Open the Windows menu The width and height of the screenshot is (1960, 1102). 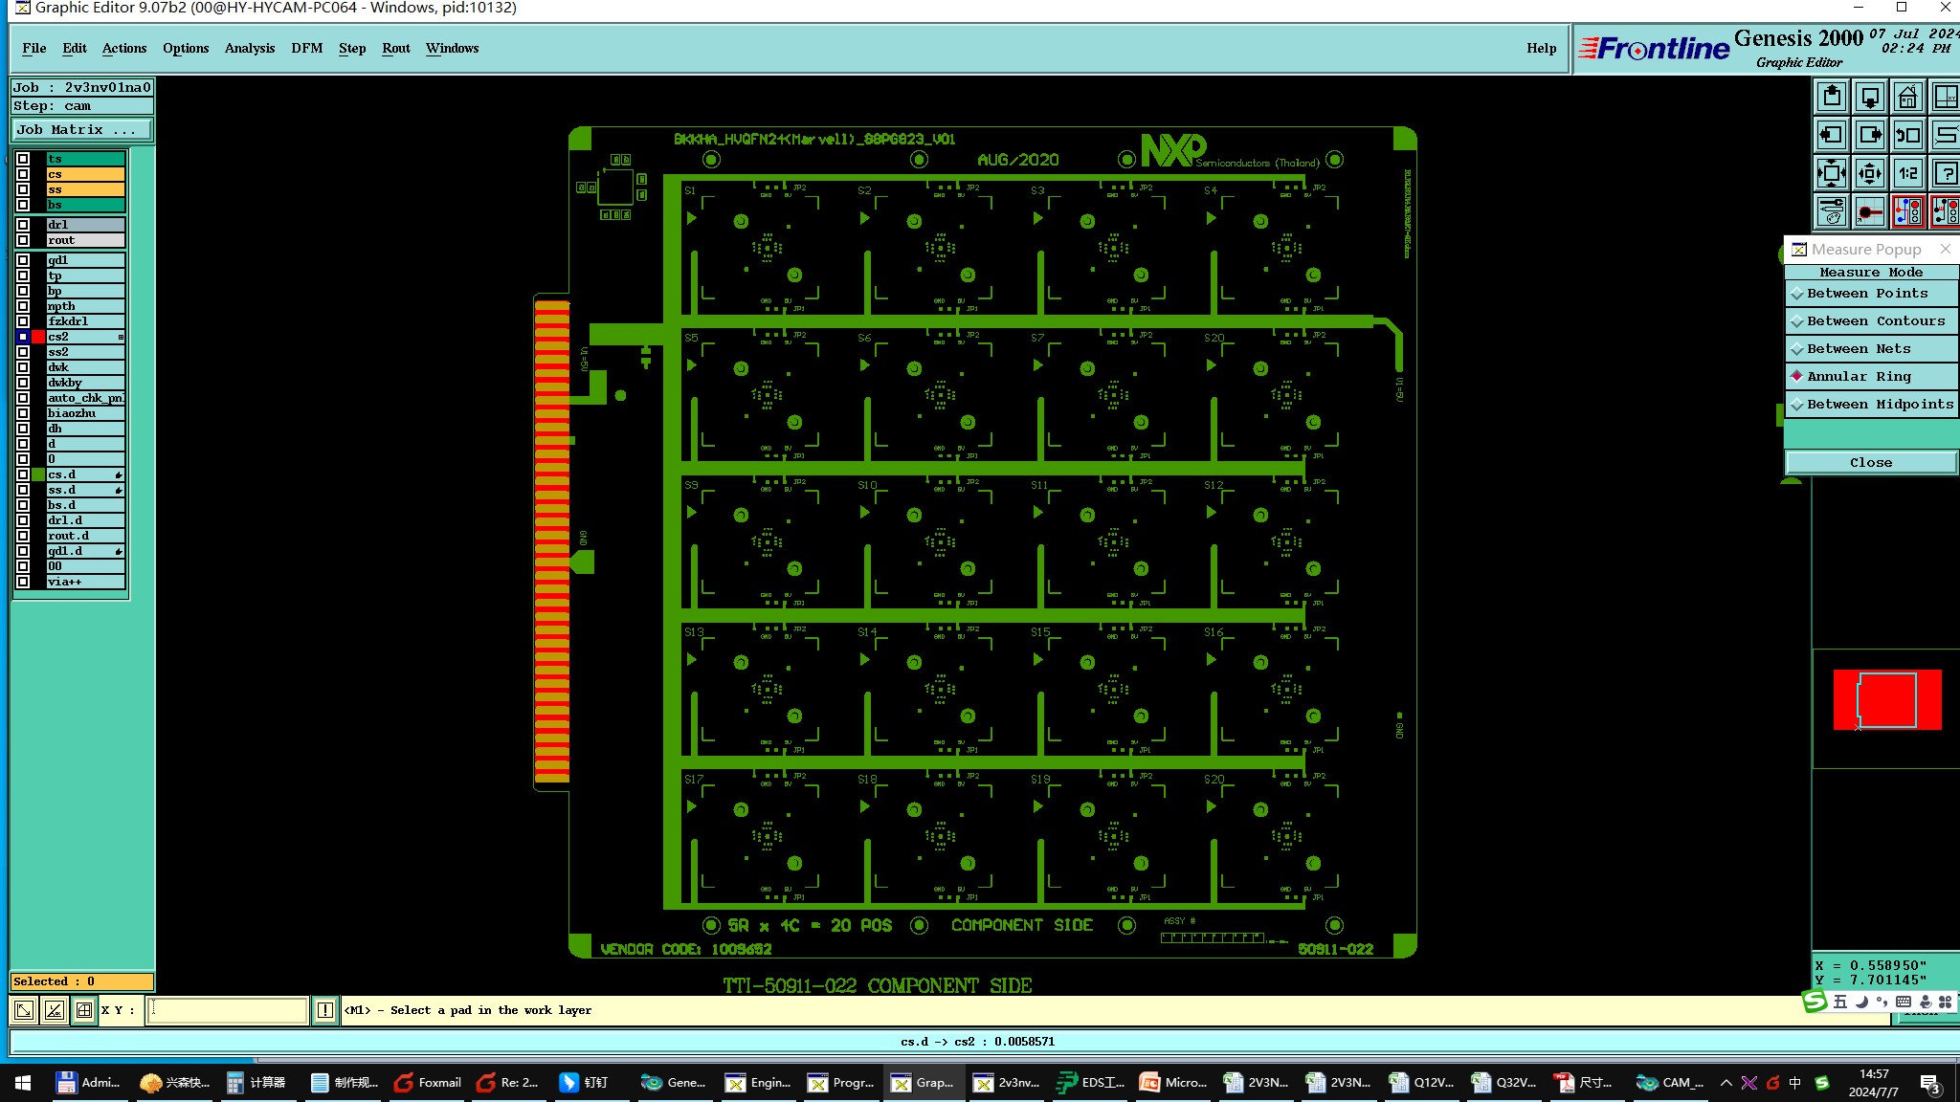point(452,49)
